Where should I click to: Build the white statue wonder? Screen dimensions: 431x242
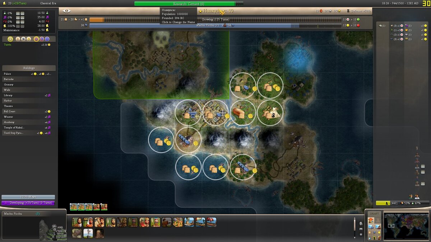[88, 233]
